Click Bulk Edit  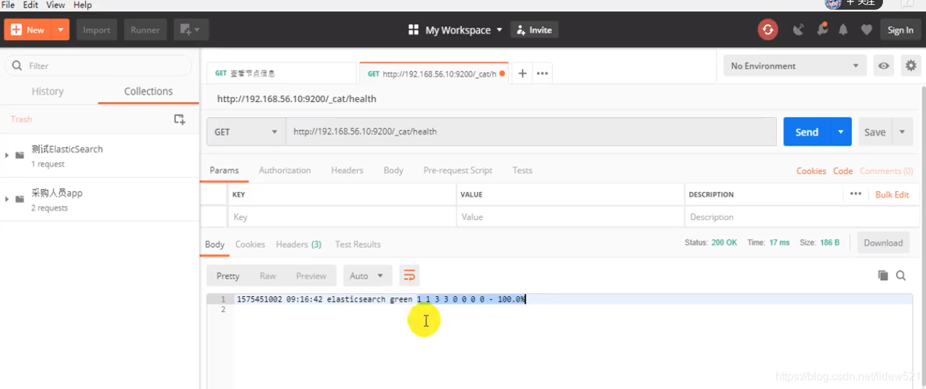(892, 195)
